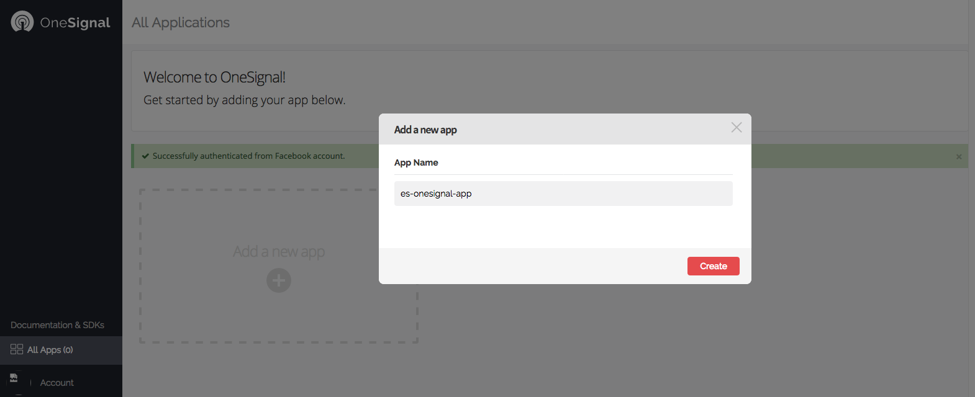Click the 'Add a new app' dialog title
Screen dimensions: 975x397
(x=425, y=130)
